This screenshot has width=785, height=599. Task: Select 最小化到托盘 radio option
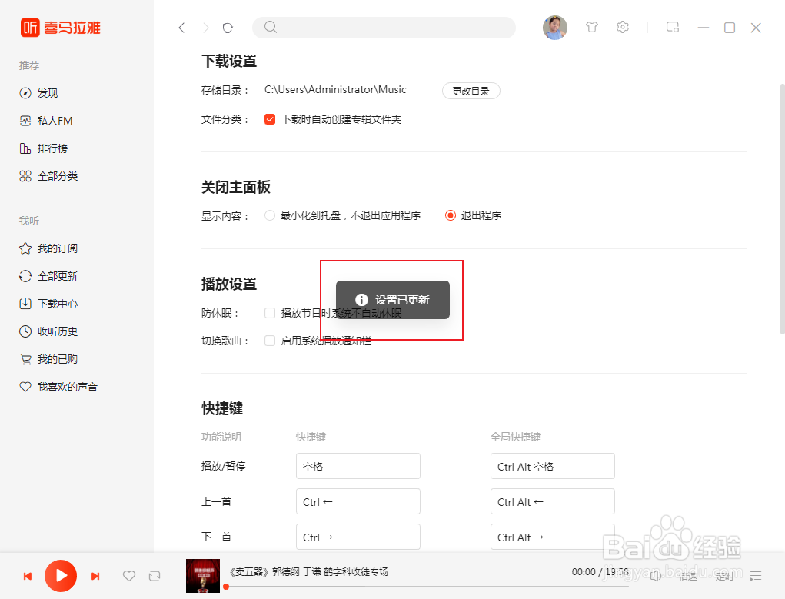(x=270, y=215)
